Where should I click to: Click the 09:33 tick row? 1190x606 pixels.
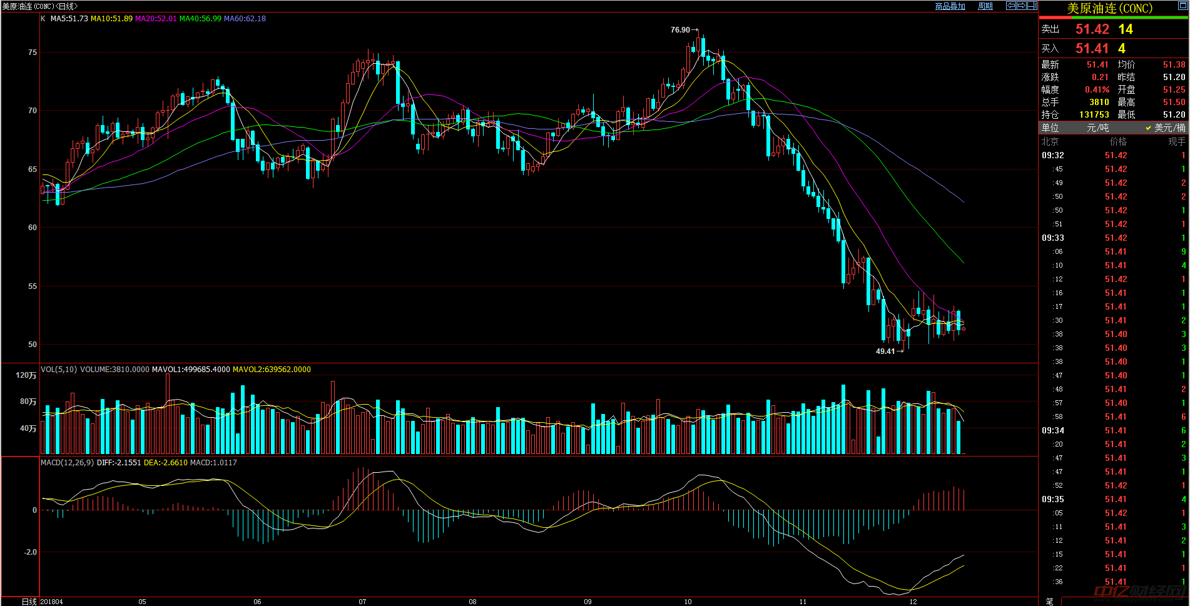[1114, 238]
